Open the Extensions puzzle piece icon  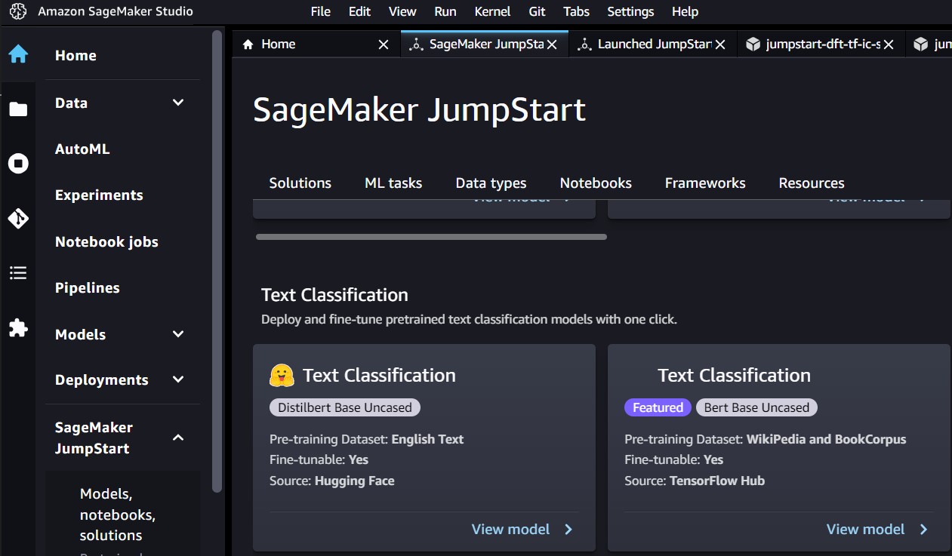(x=18, y=327)
